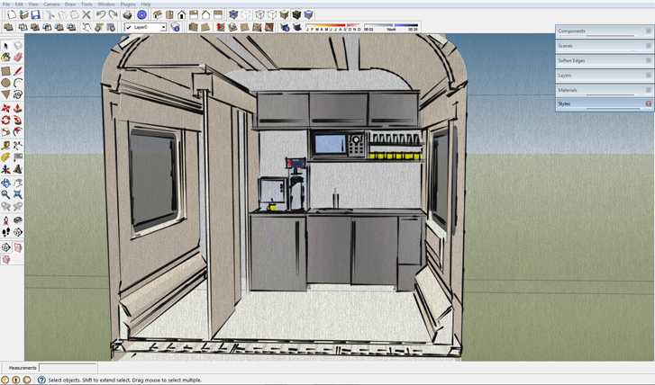The height and width of the screenshot is (385, 655).
Task: Click the help question mark in status bar
Action: coord(41,380)
